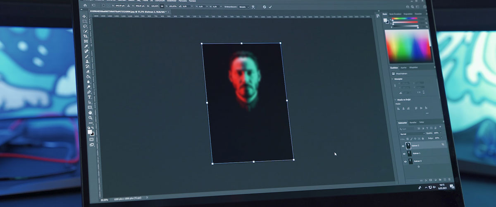This screenshot has height=207, width=496.
Task: Hide the Katman 2 layer
Action: coord(403,146)
